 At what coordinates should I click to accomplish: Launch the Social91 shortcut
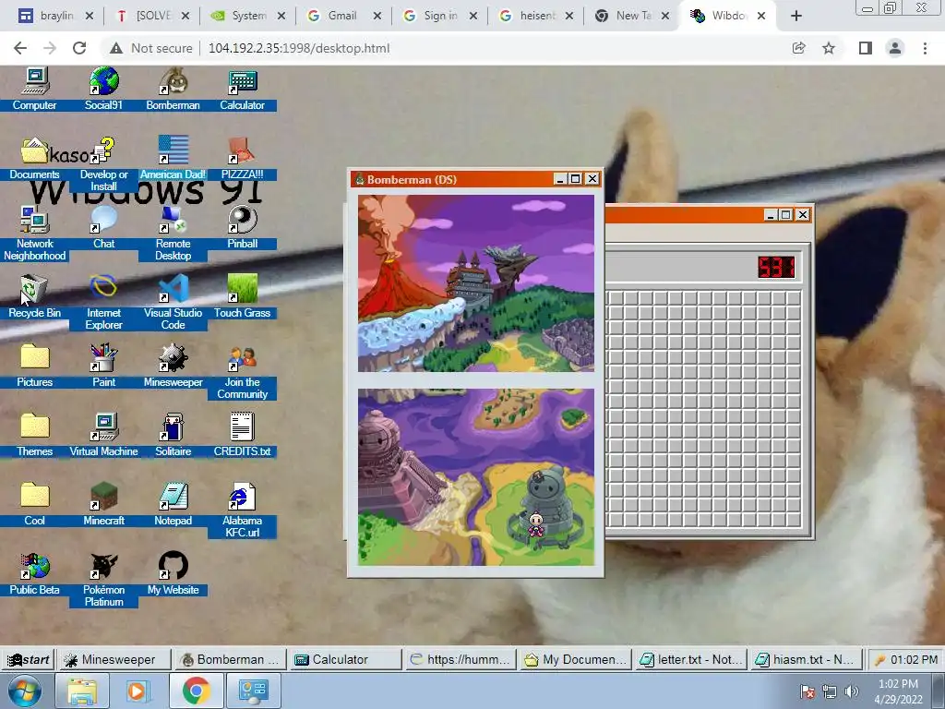(x=103, y=89)
